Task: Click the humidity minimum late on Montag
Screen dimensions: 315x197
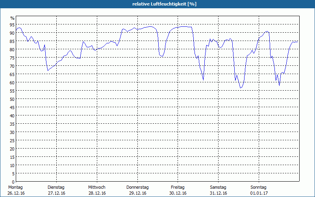Action: 48,71
